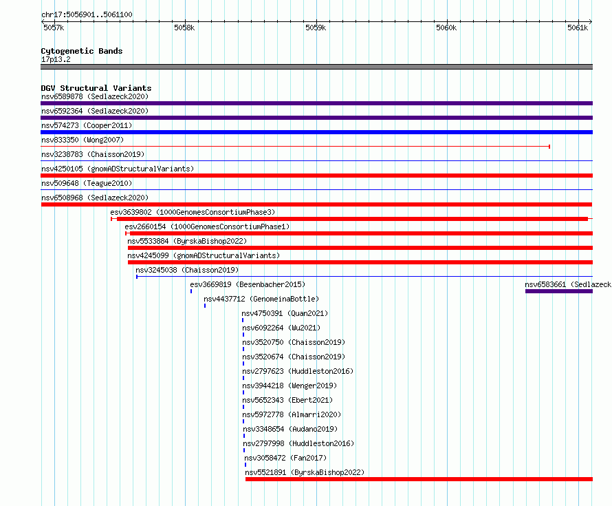Open variant nsv2797998 (Huddleston2016)
Viewport: 612px width, 506px height.
298,443
